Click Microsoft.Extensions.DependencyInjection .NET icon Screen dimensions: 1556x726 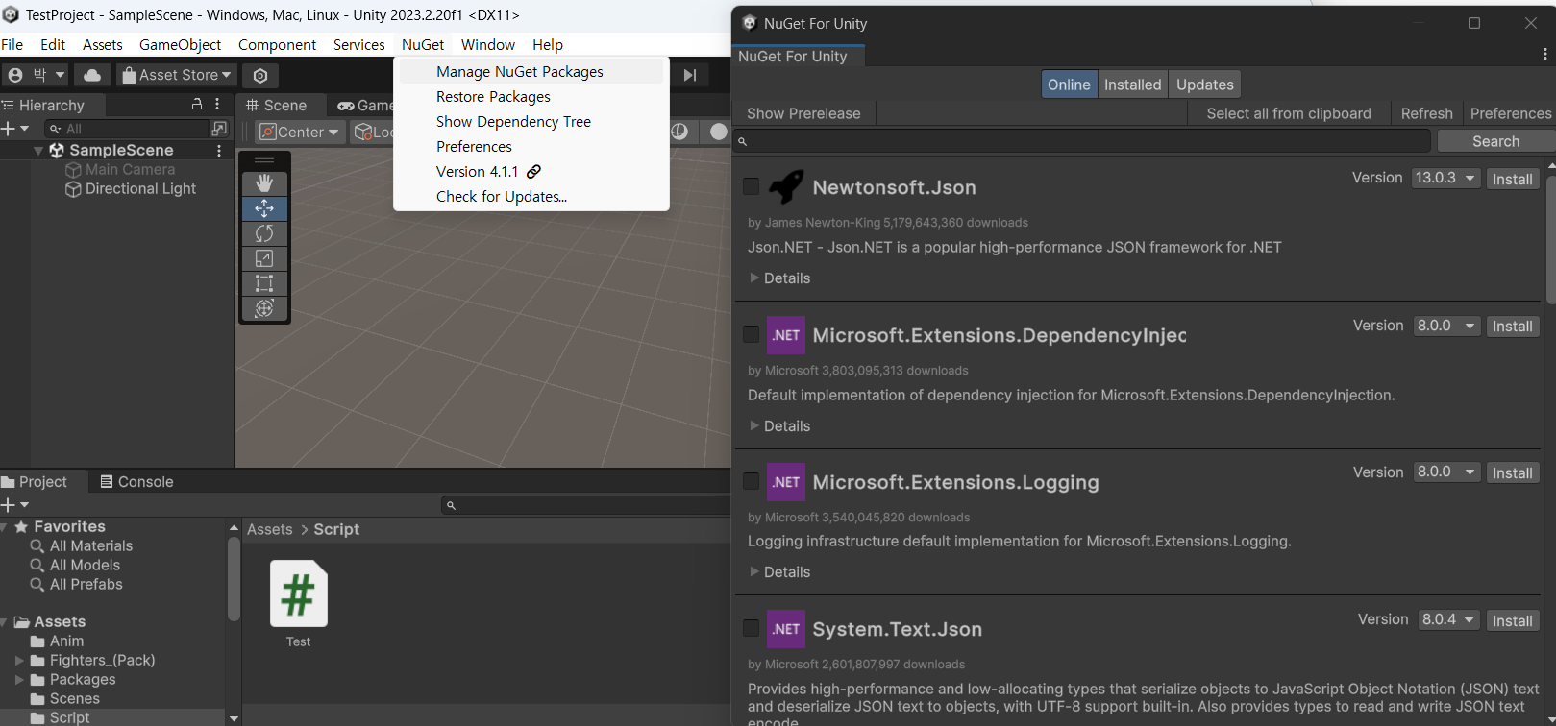coord(786,335)
